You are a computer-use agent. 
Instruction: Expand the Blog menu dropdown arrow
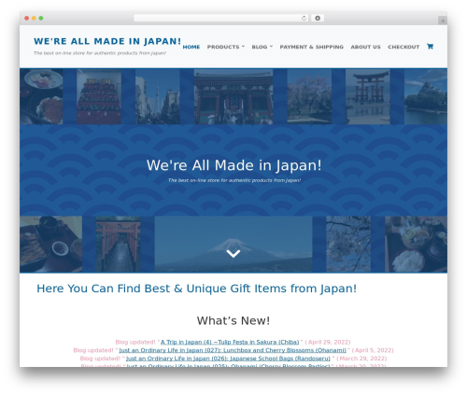[271, 47]
